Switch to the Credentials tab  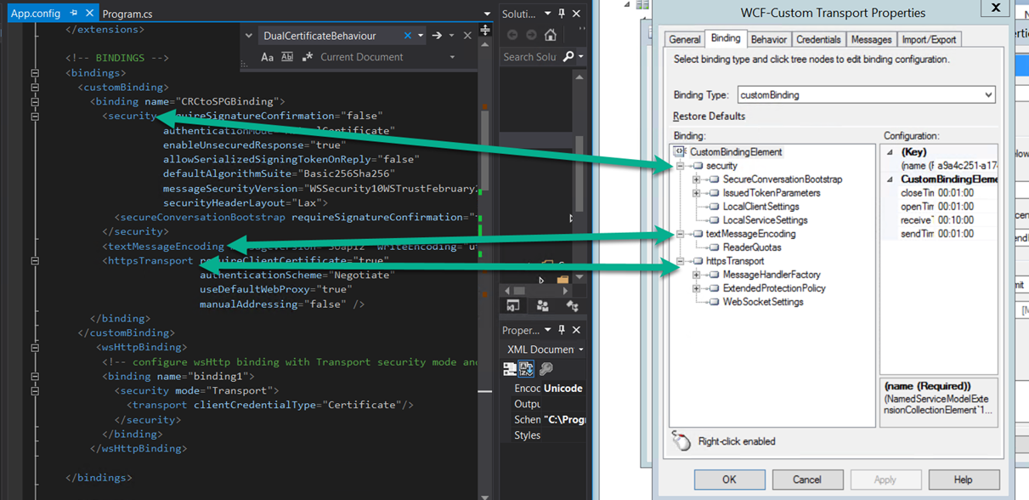tap(818, 39)
